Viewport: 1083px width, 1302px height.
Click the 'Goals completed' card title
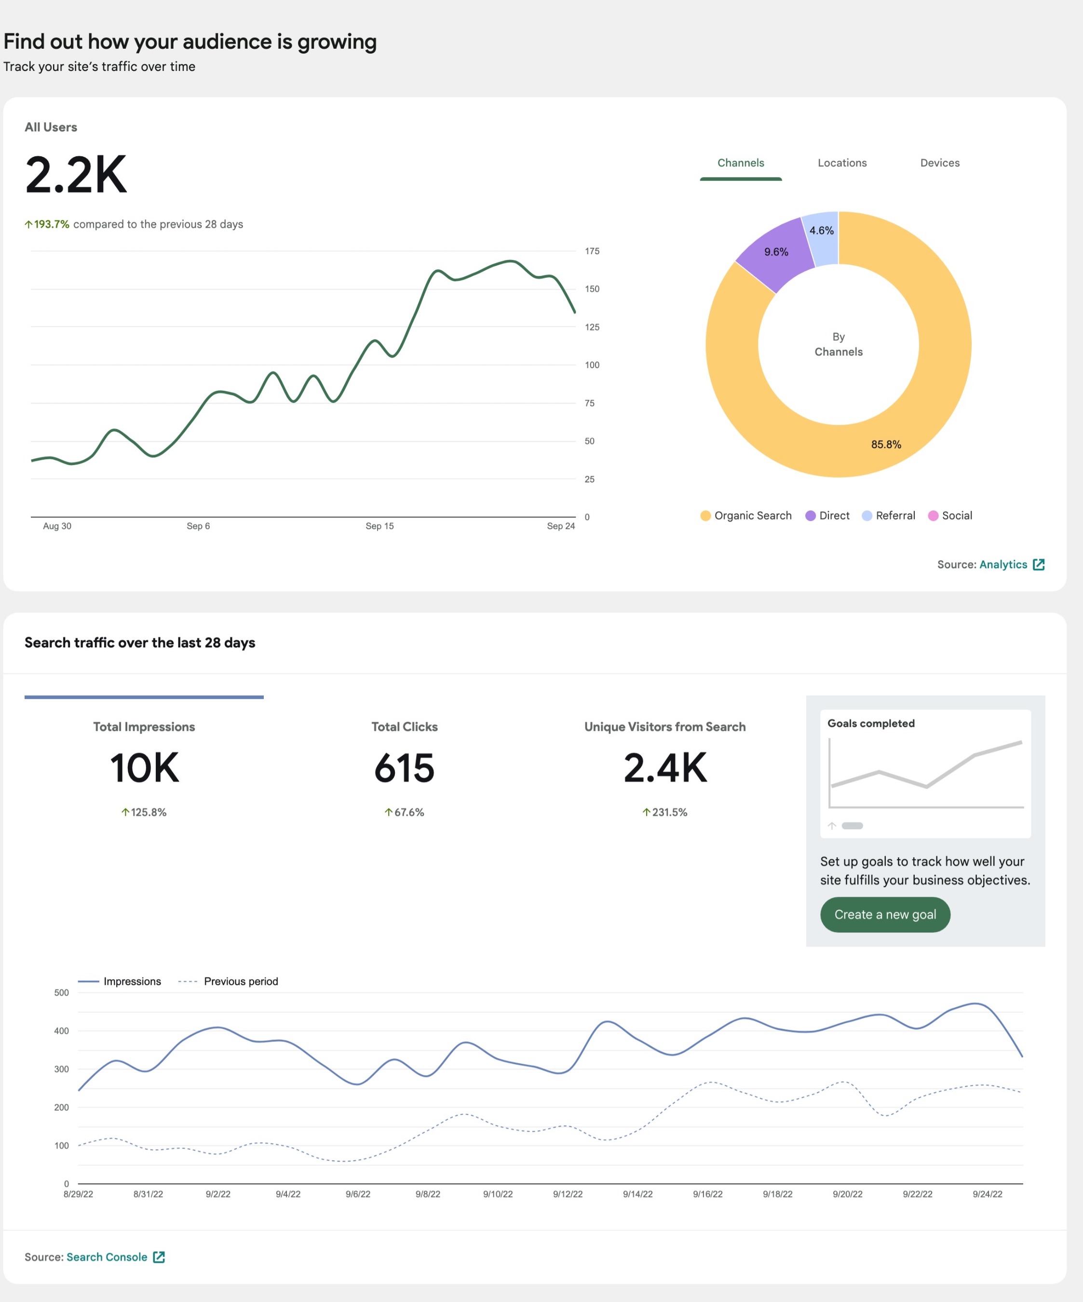(871, 724)
